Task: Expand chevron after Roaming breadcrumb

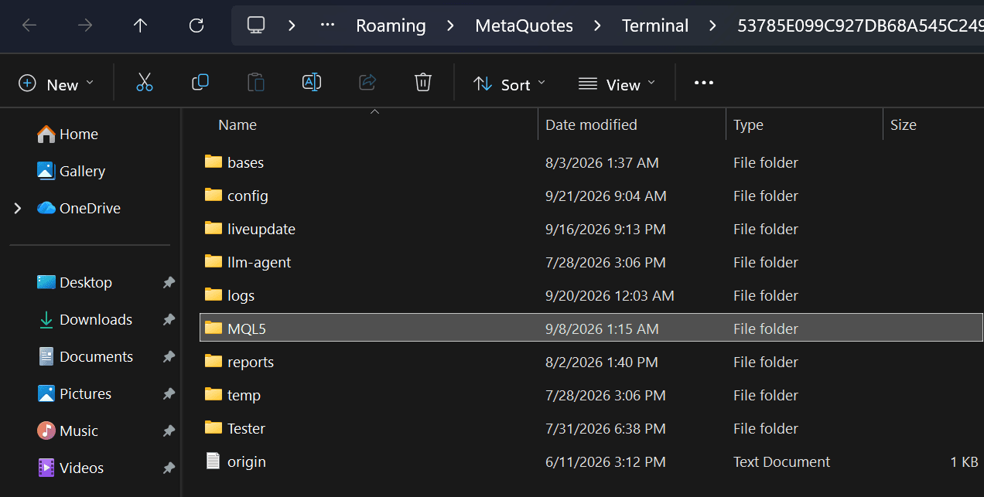Action: (450, 26)
